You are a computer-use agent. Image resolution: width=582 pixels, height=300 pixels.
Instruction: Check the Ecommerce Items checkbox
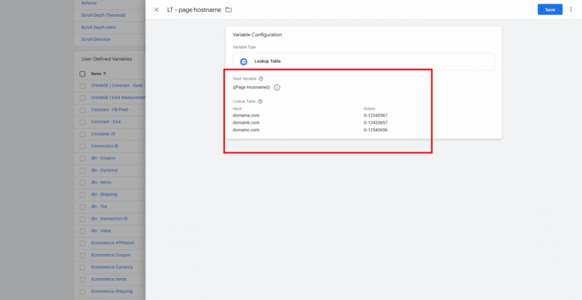point(83,280)
